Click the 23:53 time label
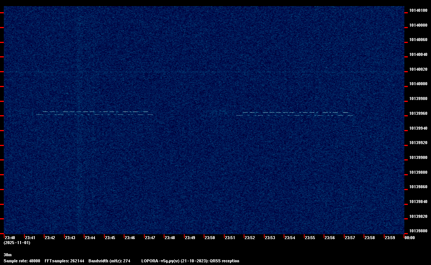Screen dimensions: 431x265 (x=270, y=238)
